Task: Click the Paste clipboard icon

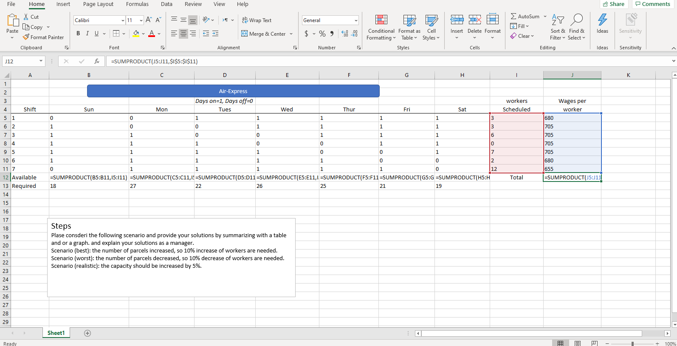Action: tap(12, 20)
